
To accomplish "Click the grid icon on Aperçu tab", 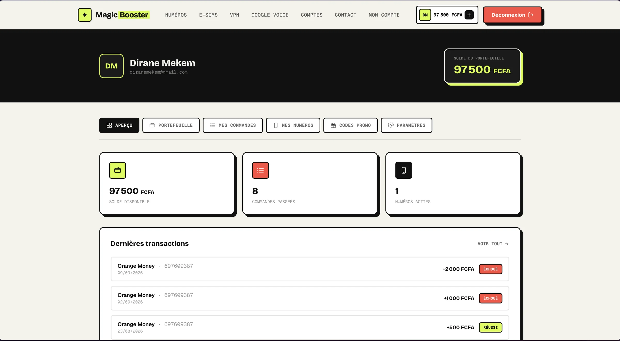I will tap(109, 125).
